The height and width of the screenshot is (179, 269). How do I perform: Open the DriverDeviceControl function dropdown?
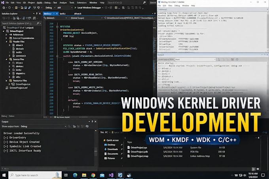point(129,18)
